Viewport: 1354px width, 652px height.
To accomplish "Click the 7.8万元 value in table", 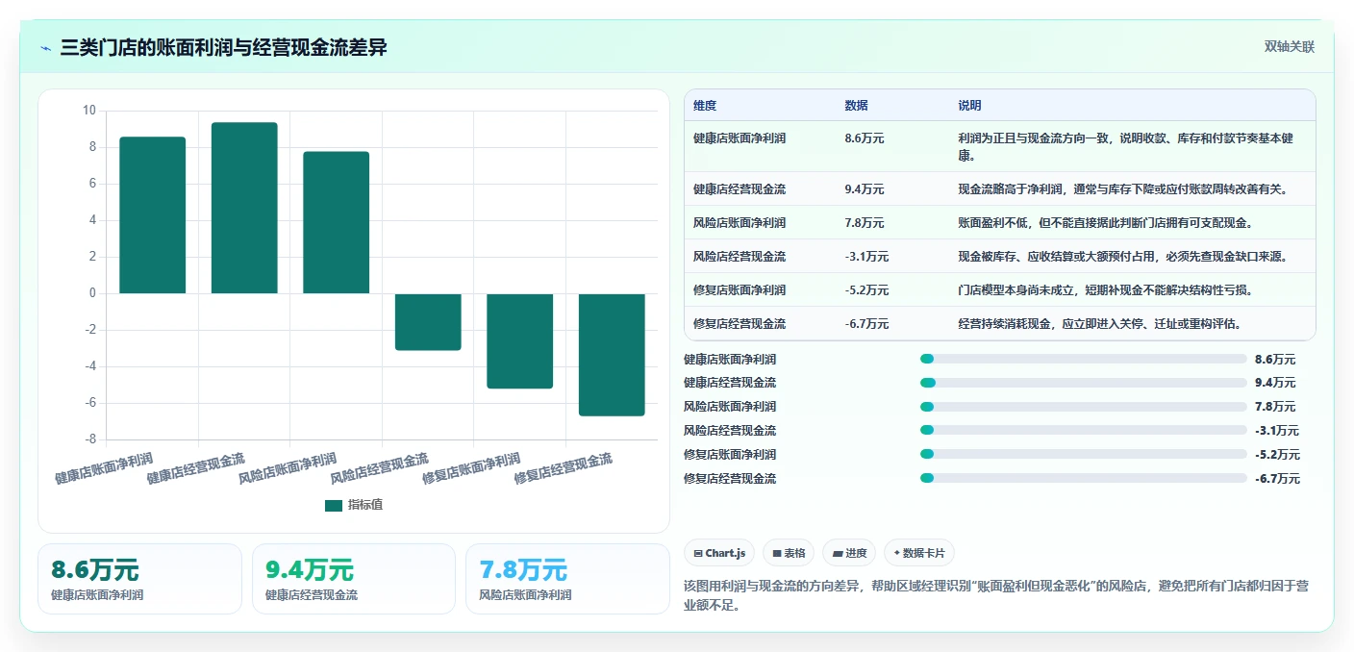I will (x=865, y=223).
